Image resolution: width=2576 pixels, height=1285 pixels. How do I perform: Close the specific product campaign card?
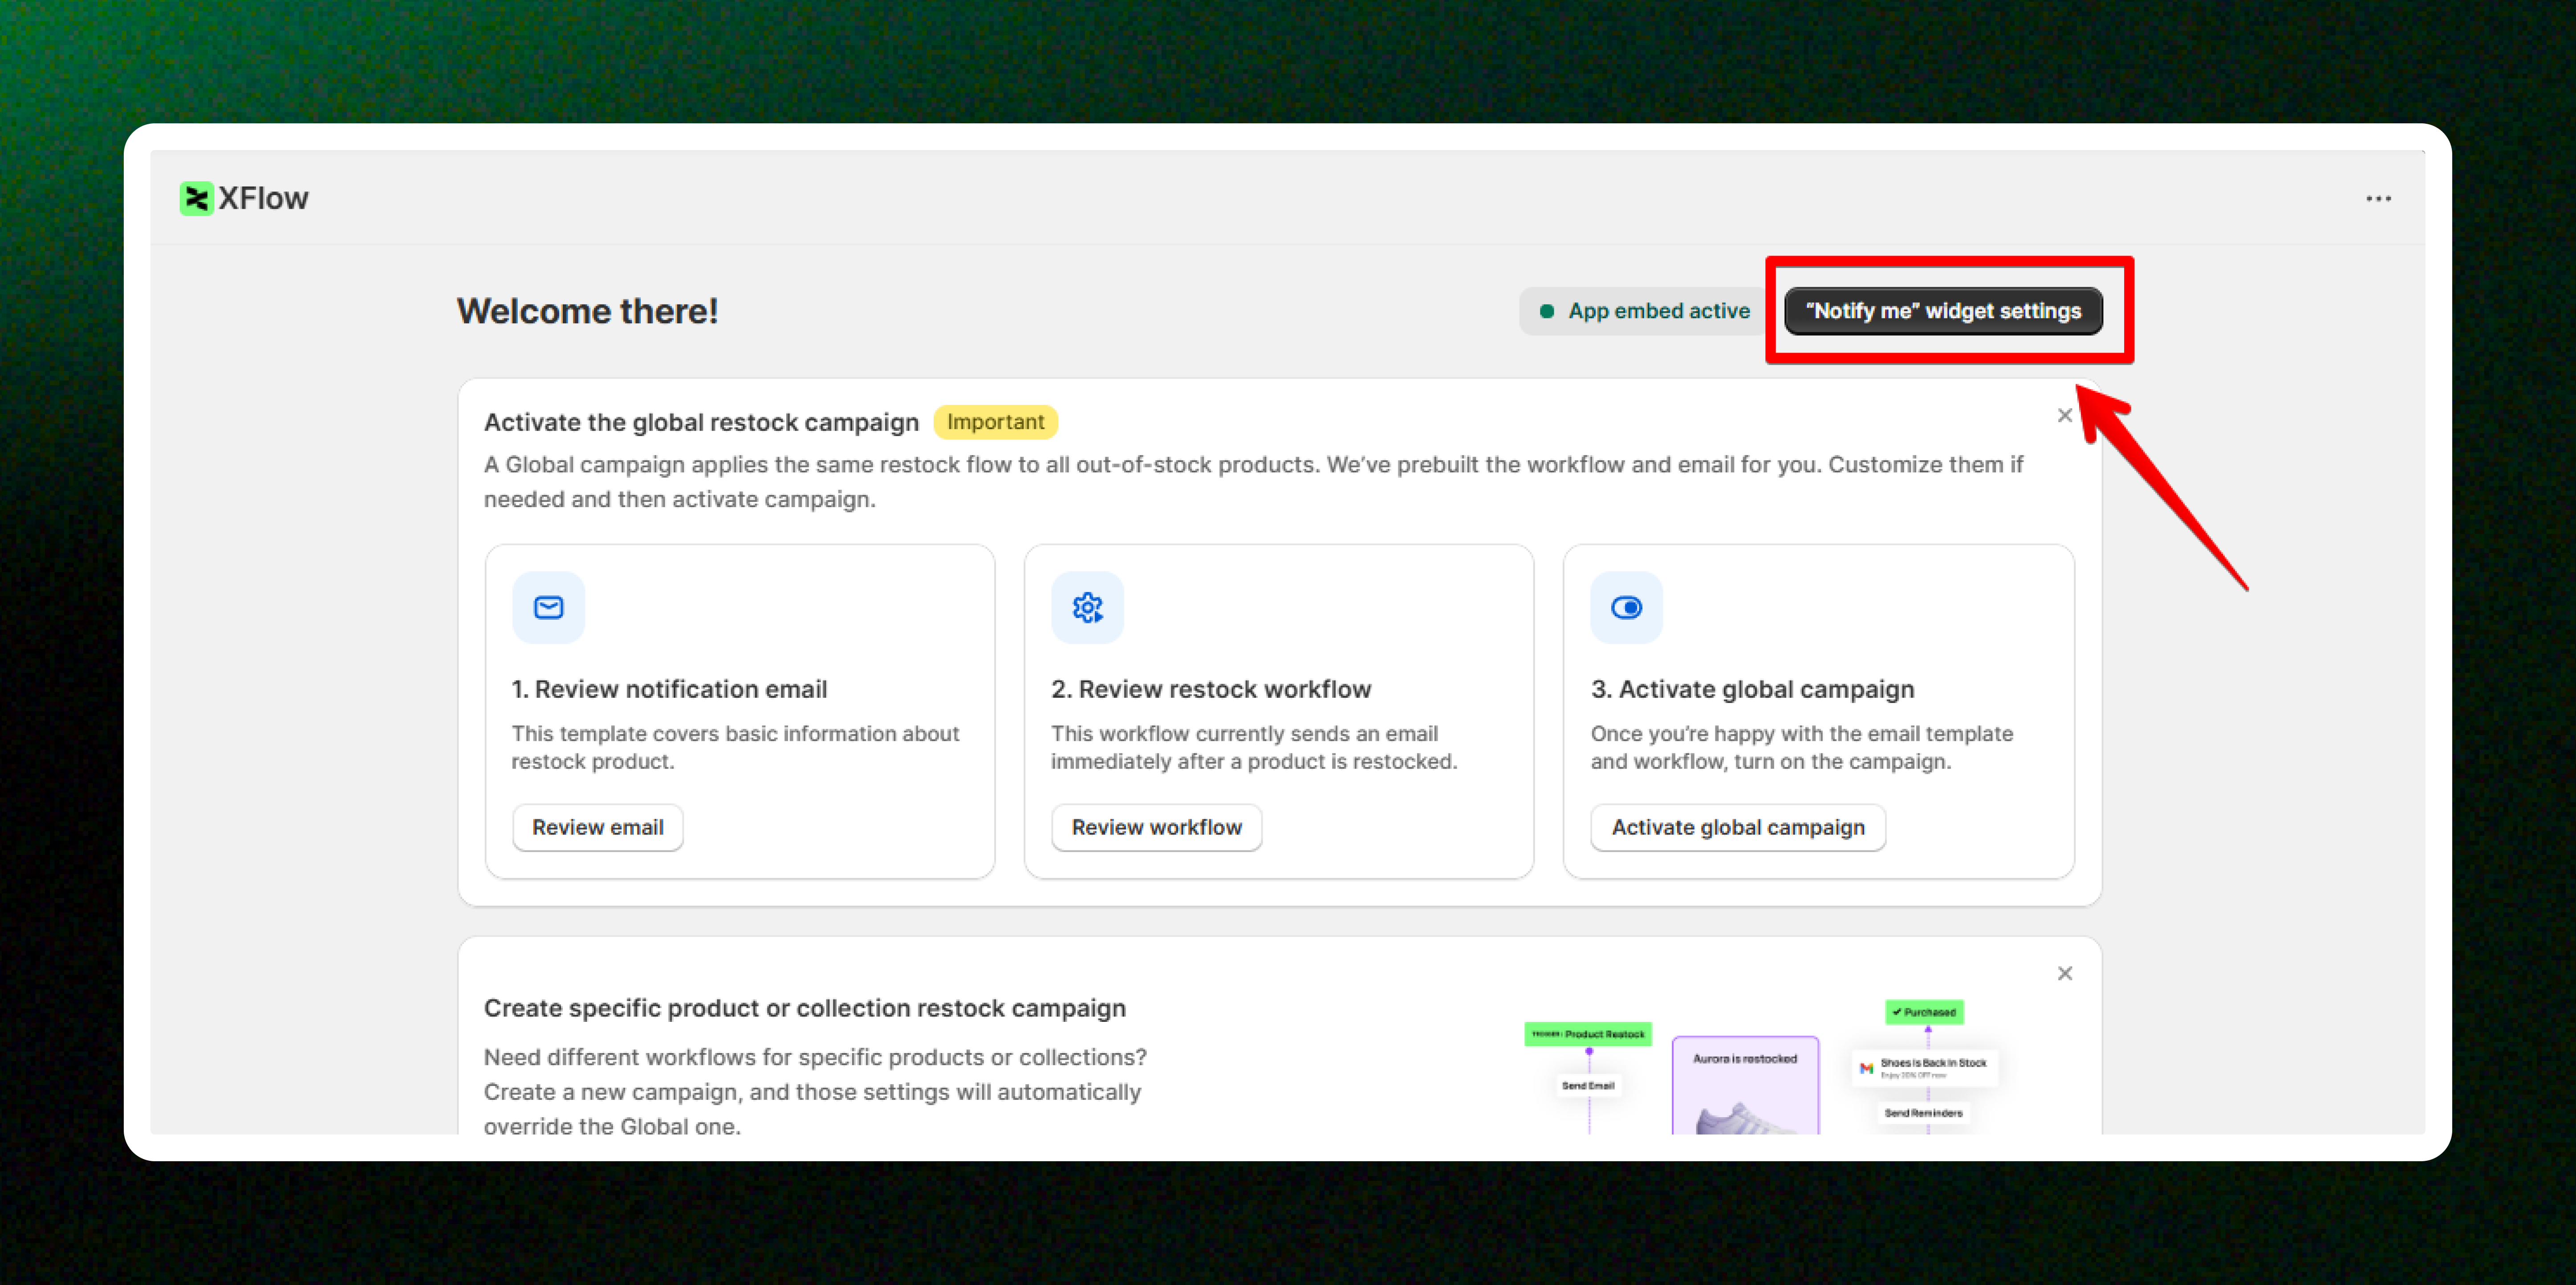2064,973
